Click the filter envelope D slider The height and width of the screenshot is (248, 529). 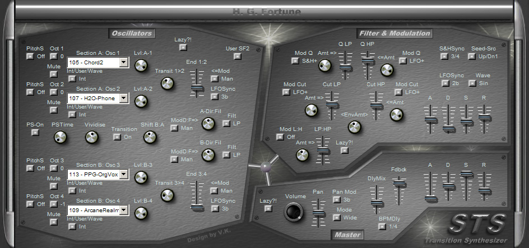click(x=448, y=119)
